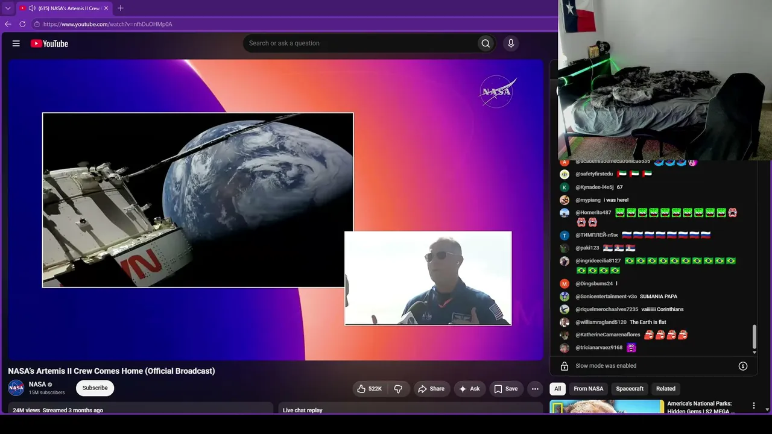
Task: Open the browser tab search dropdown
Action: pos(8,8)
